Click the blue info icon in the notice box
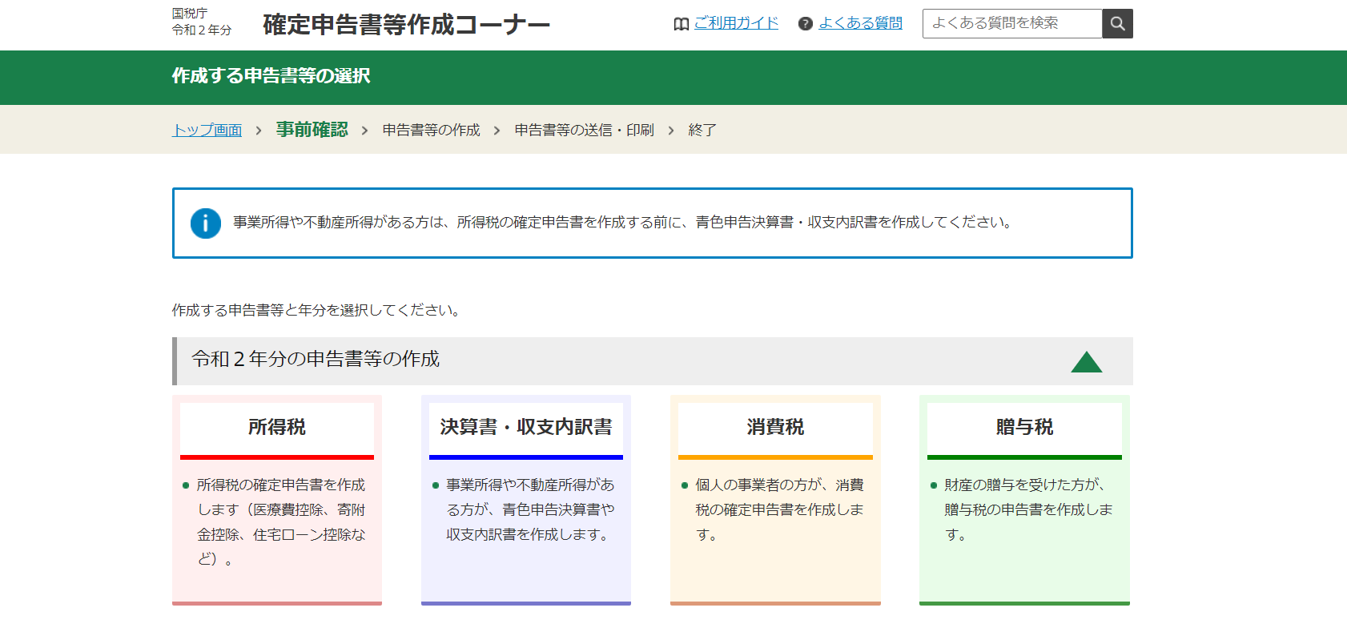1347x644 pixels. (206, 223)
